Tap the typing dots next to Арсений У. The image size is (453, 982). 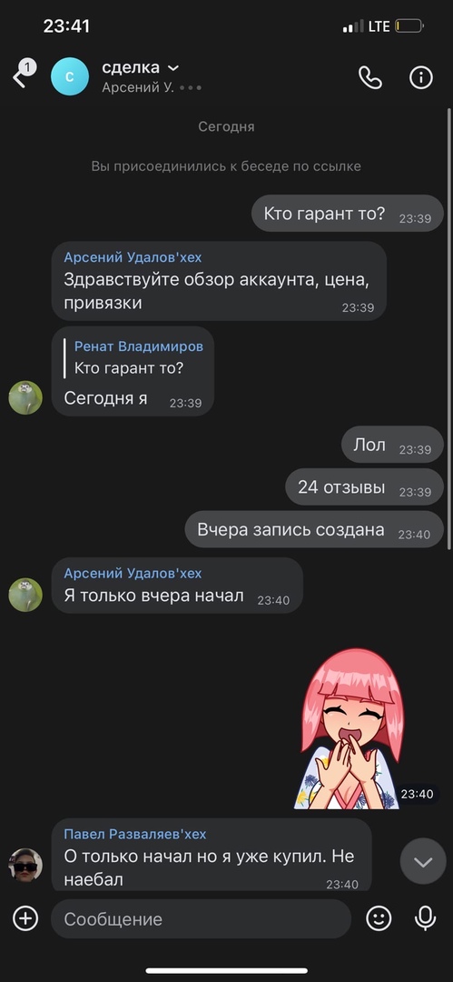191,88
